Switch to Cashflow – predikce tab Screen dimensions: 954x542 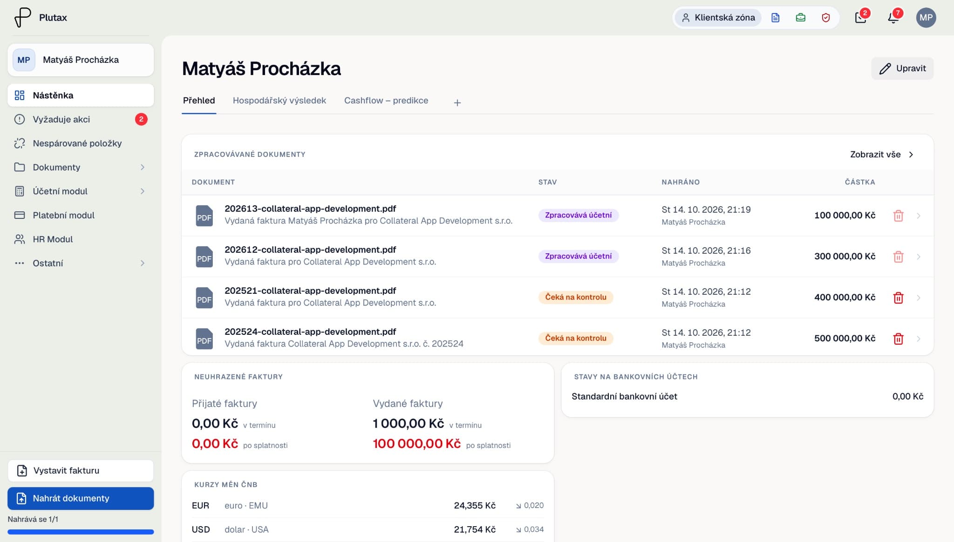386,101
